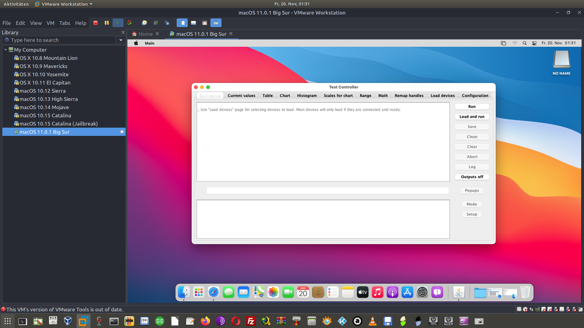The image size is (584, 328).
Task: Open the Trash in the macOS dock
Action: [525, 292]
